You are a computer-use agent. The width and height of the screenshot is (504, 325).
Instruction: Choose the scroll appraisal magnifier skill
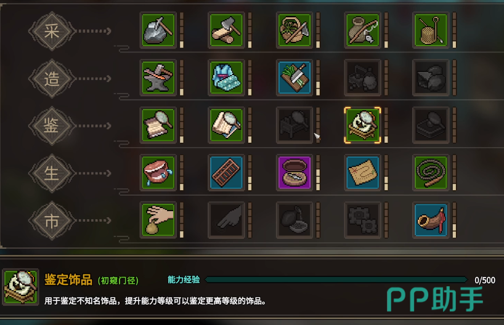(158, 125)
